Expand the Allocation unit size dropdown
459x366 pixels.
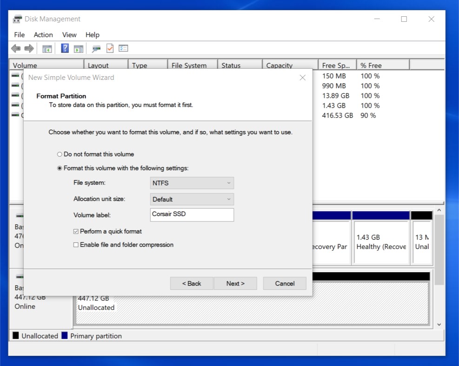pos(192,199)
